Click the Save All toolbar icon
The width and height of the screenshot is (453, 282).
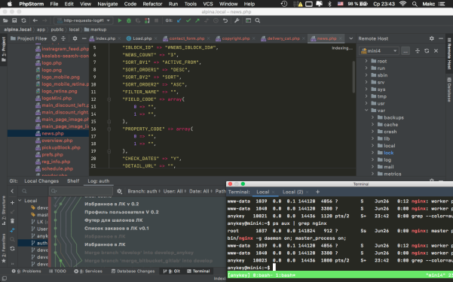[14, 20]
